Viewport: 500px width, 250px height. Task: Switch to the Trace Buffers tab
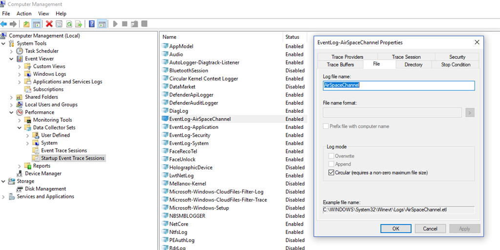pyautogui.click(x=340, y=64)
